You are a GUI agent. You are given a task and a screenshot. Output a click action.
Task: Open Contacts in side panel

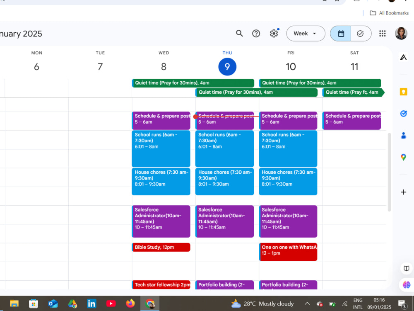pyautogui.click(x=403, y=136)
